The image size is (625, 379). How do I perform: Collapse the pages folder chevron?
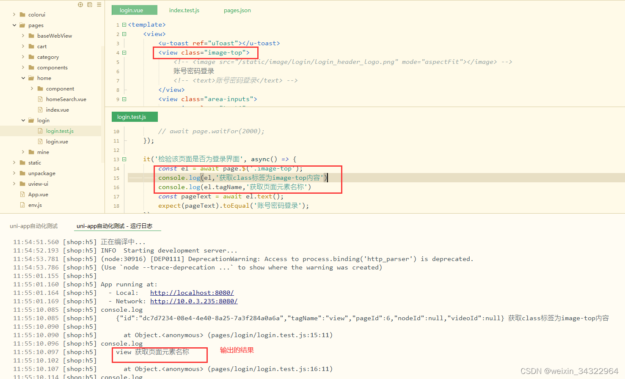[x=14, y=25]
